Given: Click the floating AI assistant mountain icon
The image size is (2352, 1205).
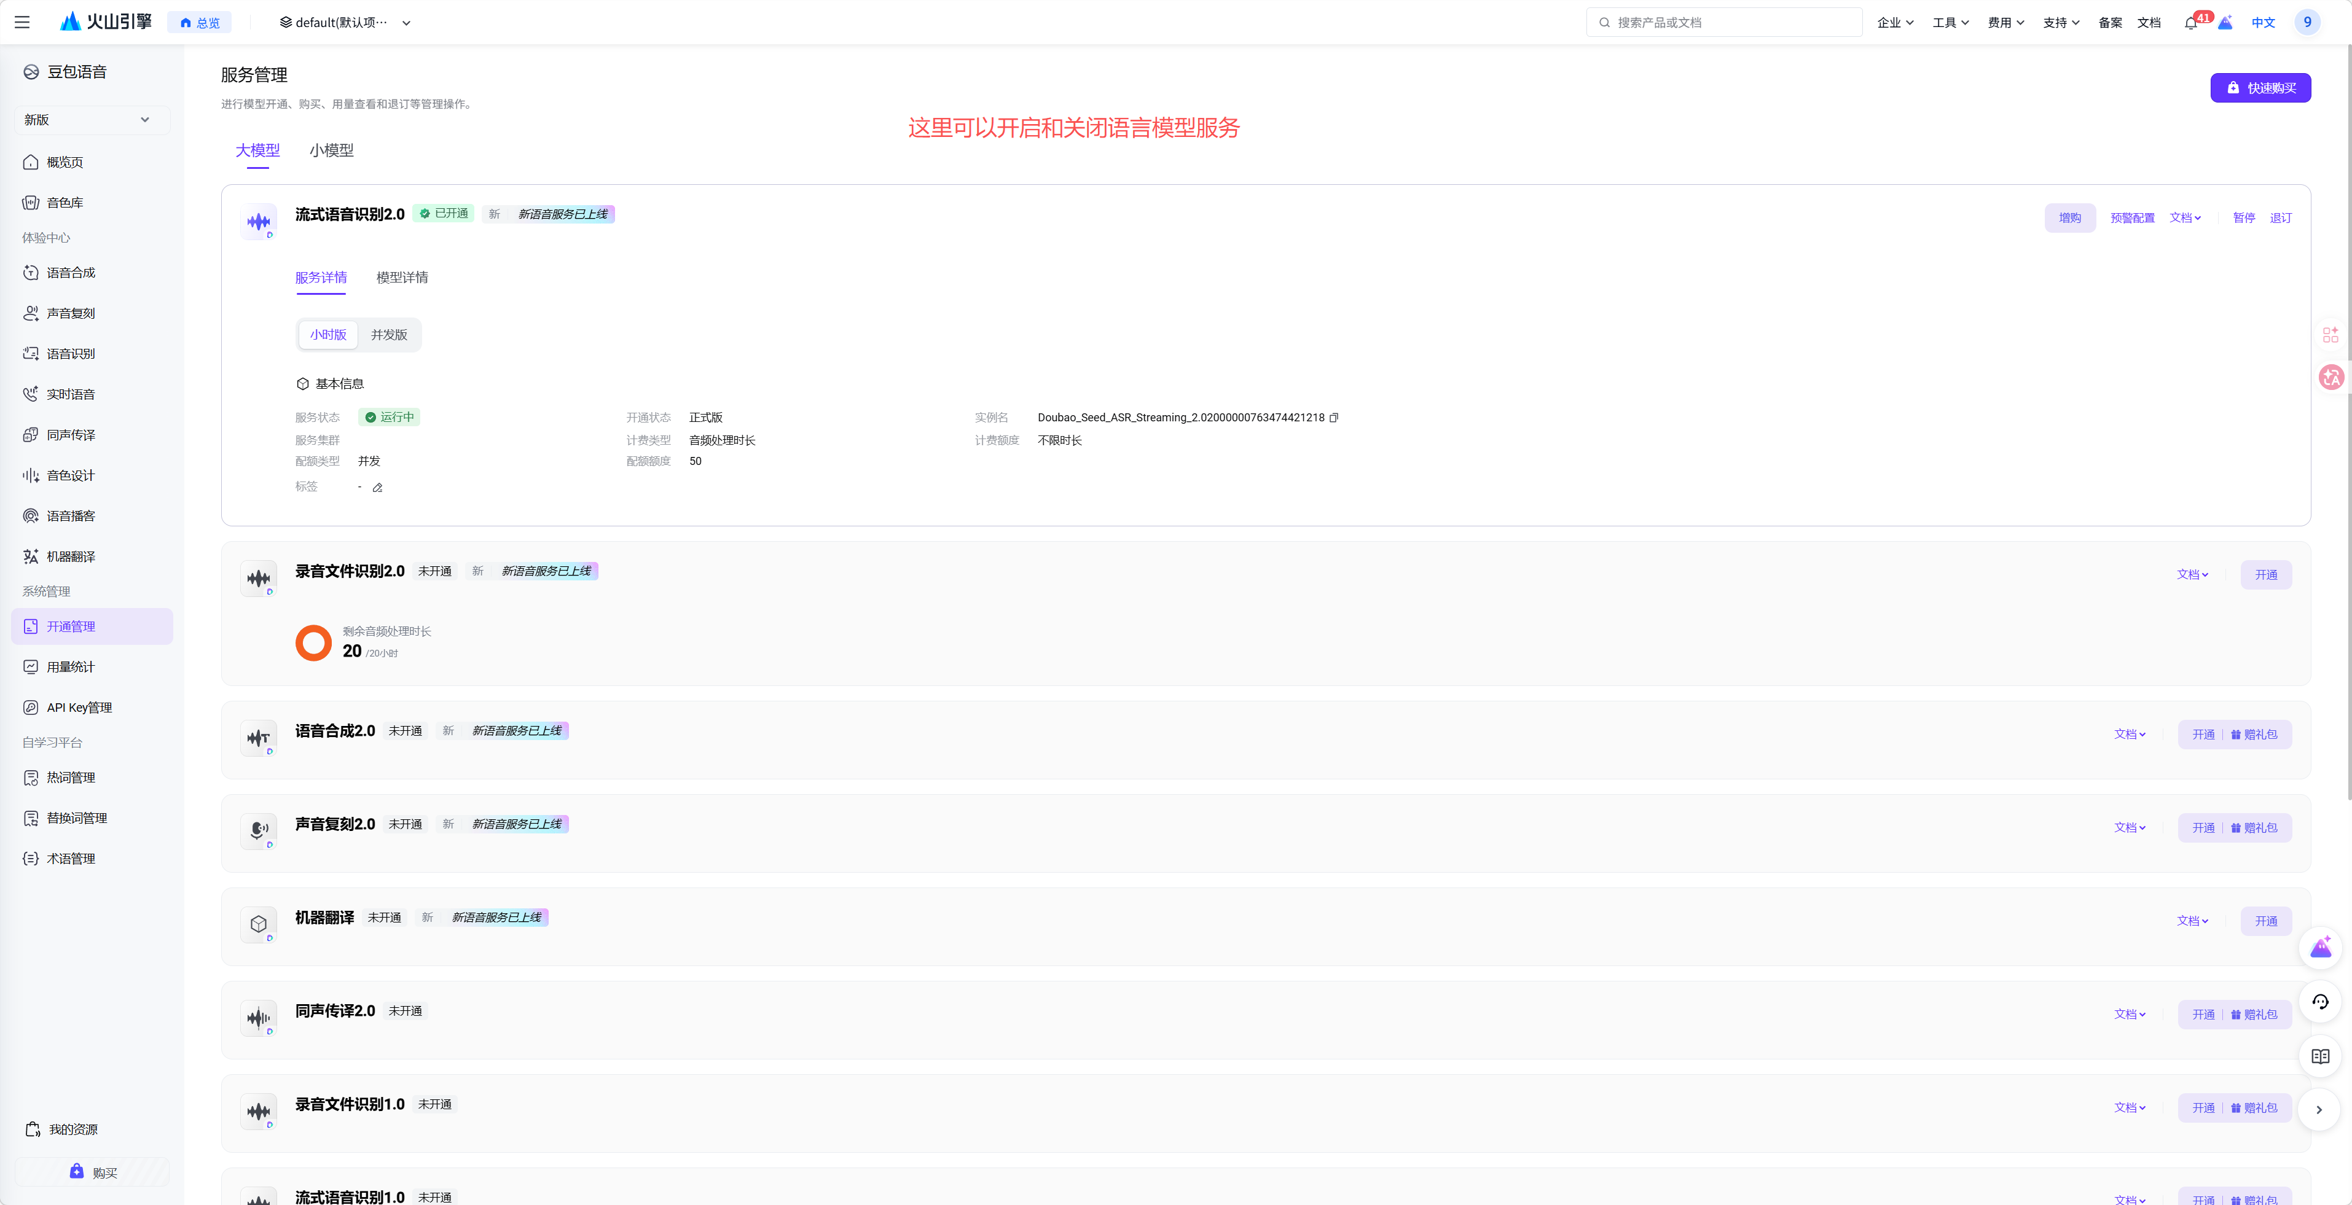Looking at the screenshot, I should (2319, 948).
